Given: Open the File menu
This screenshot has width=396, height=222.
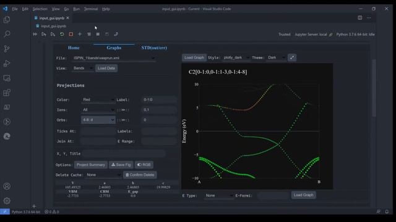Looking at the screenshot, I should point(15,9).
